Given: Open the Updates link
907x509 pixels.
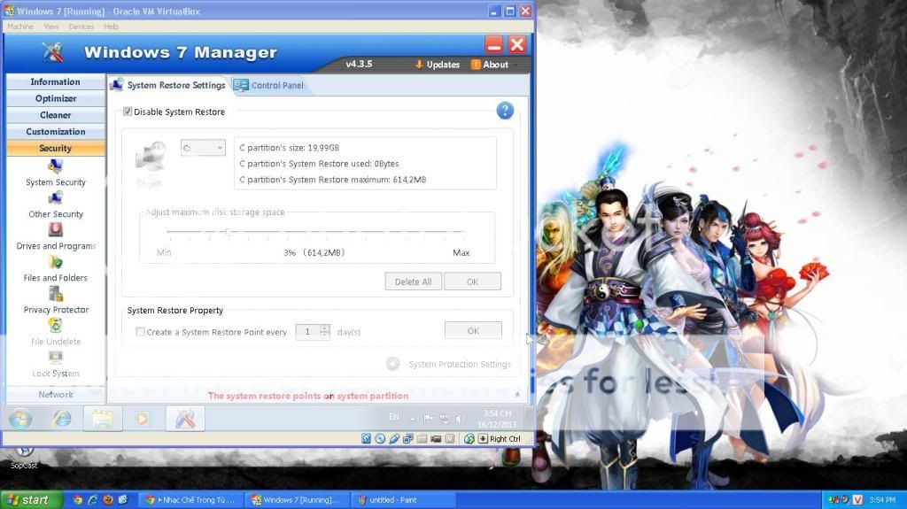Looking at the screenshot, I should pos(438,65).
